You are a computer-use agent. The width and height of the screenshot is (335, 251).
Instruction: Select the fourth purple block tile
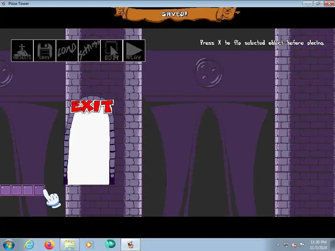tap(39, 190)
